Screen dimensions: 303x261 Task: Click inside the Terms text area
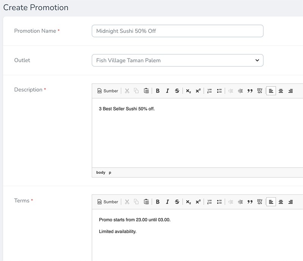[197, 242]
